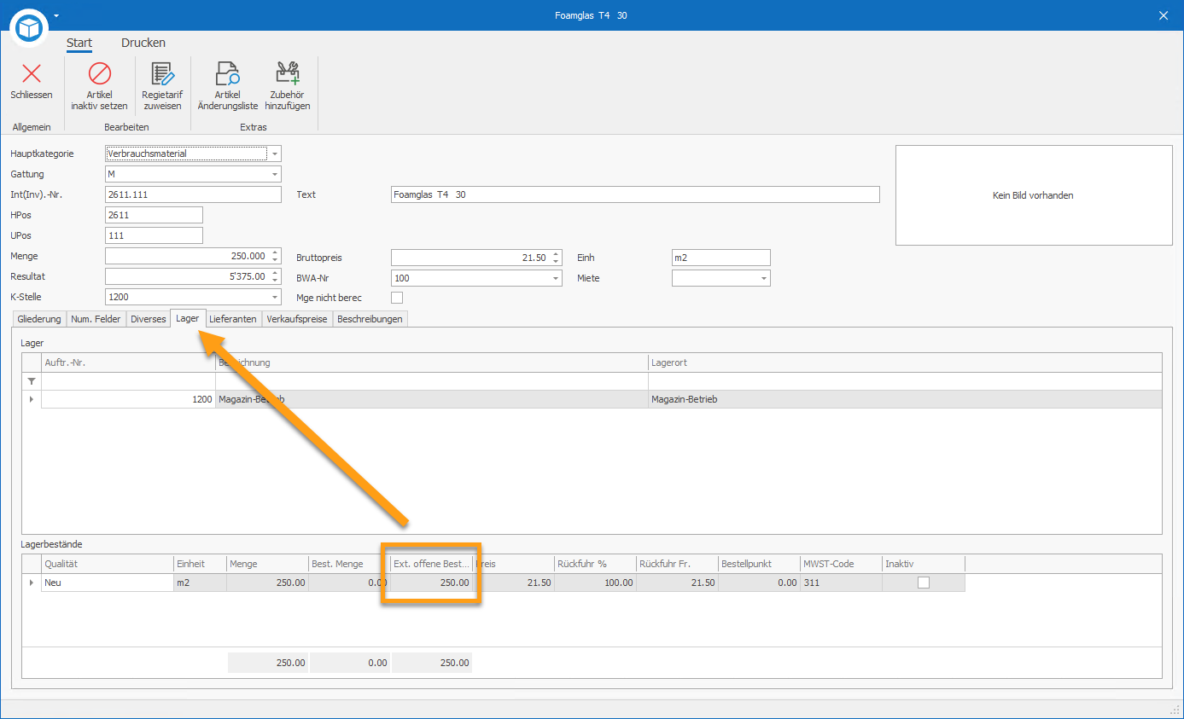Select the 1200 cell in Lager grid
This screenshot has height=719, width=1184.
pos(128,399)
